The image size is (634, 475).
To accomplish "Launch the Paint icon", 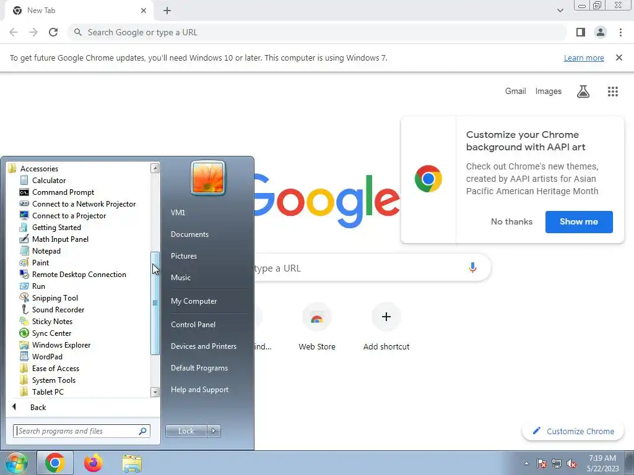I will coord(24,262).
